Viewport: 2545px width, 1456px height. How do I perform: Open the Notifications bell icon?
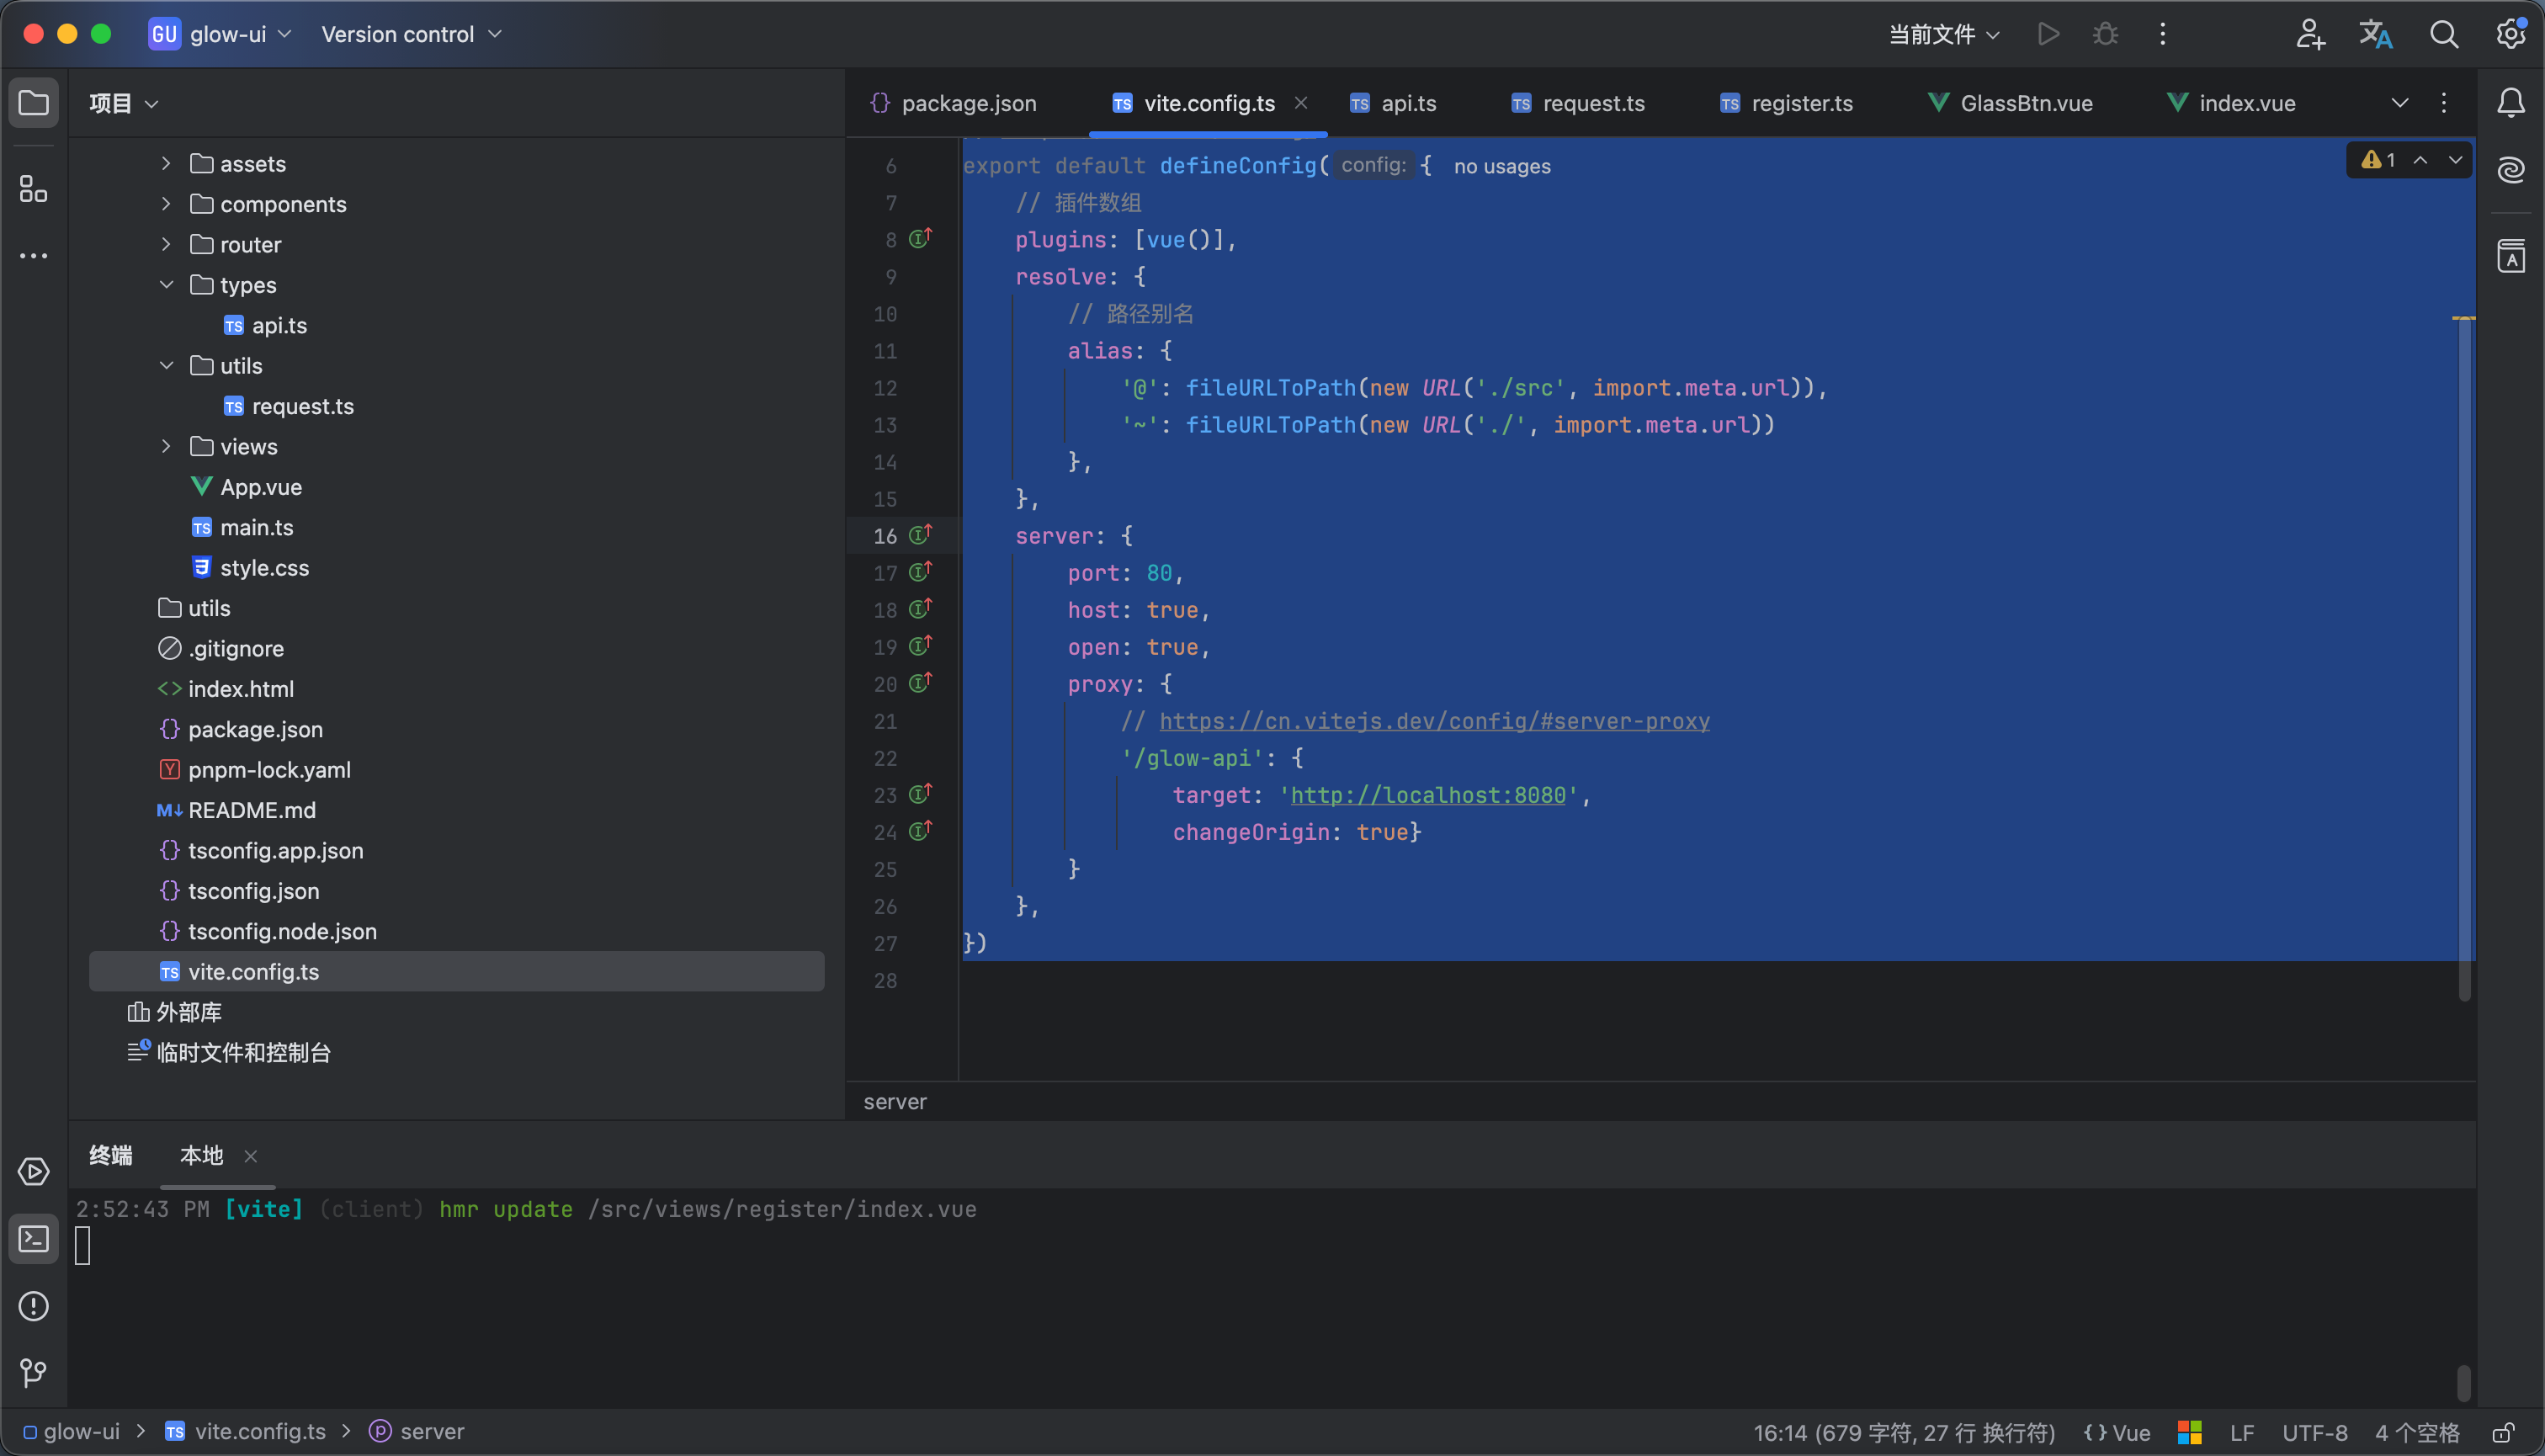(x=2510, y=102)
